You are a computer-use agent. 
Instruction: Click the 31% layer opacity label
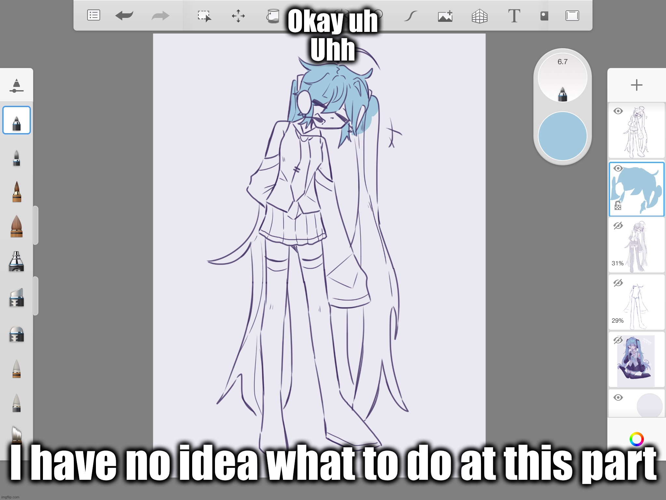tap(618, 263)
